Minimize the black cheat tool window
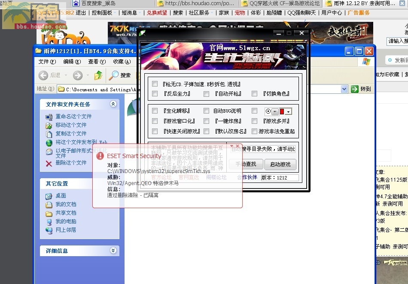This screenshot has width=408, height=284. [x=279, y=33]
